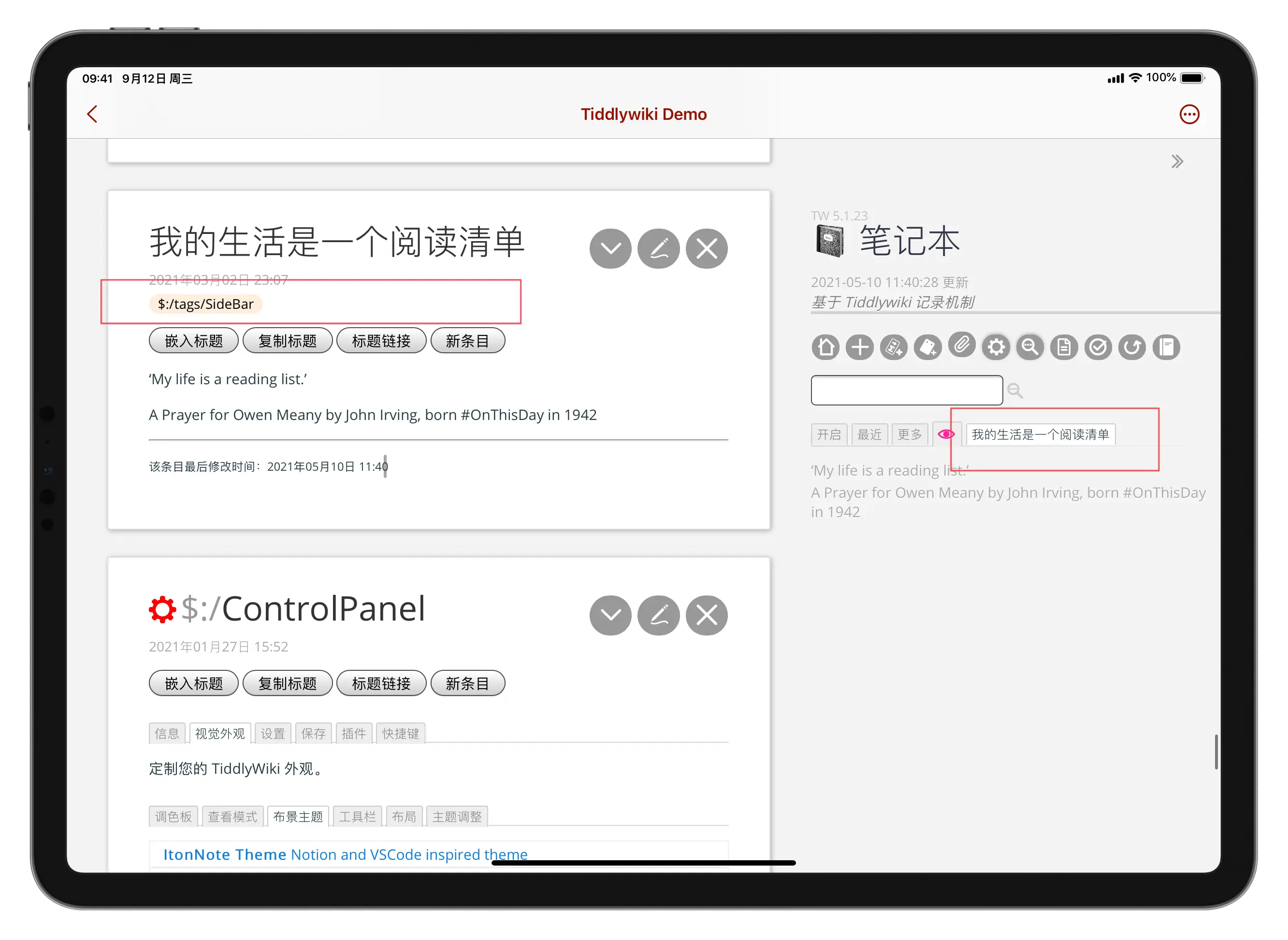Click the document page icon in the sidebar
Image resolution: width=1288 pixels, height=940 pixels.
point(1064,347)
